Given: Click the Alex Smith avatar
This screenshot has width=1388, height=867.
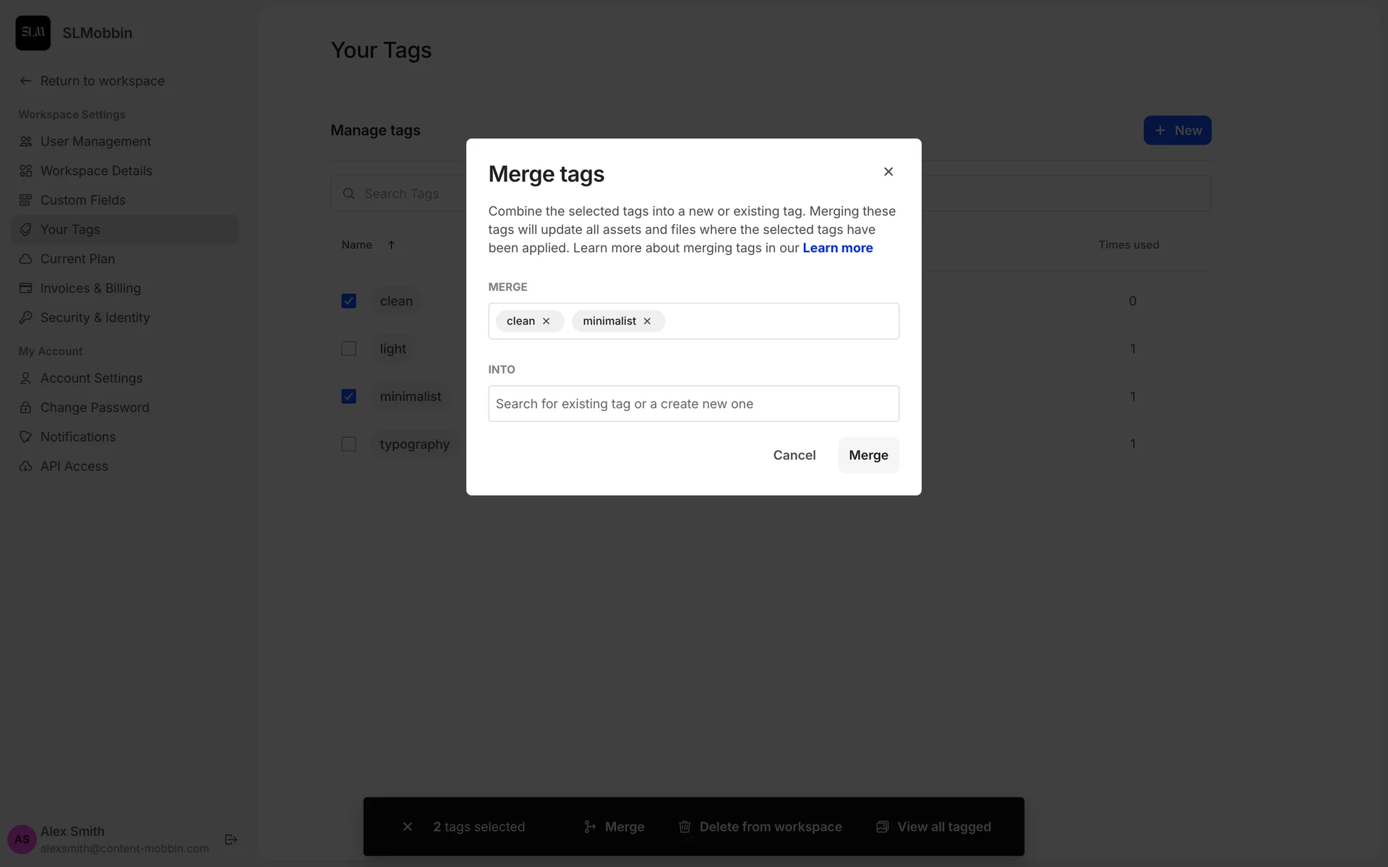Looking at the screenshot, I should tap(22, 840).
